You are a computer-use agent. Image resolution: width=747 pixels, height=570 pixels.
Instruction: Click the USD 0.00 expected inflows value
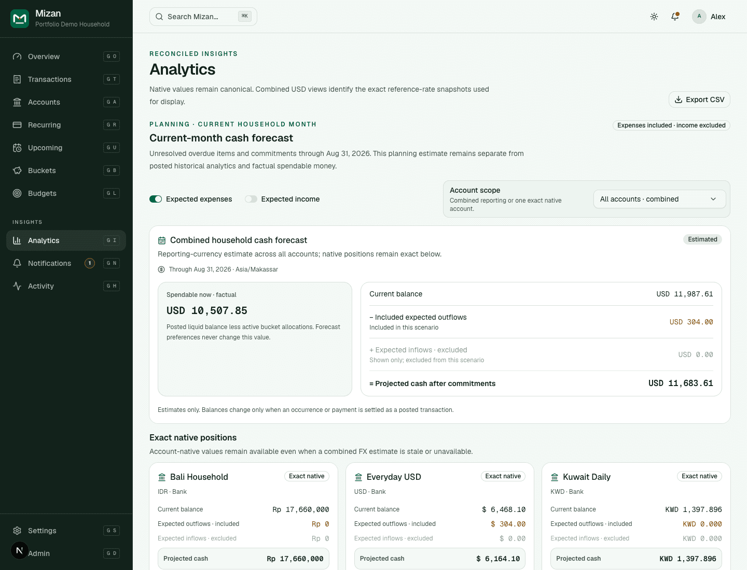[x=696, y=354]
